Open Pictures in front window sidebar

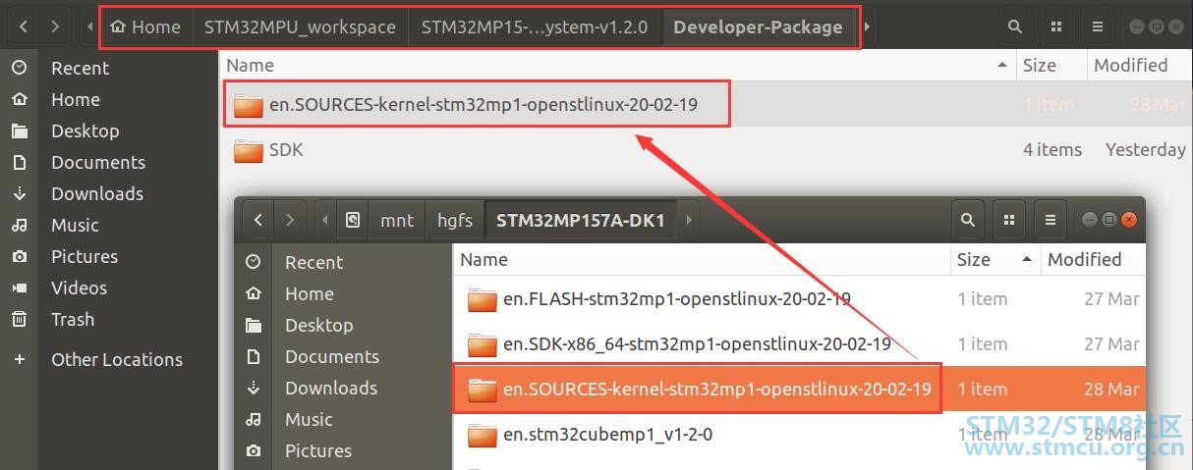(x=343, y=450)
